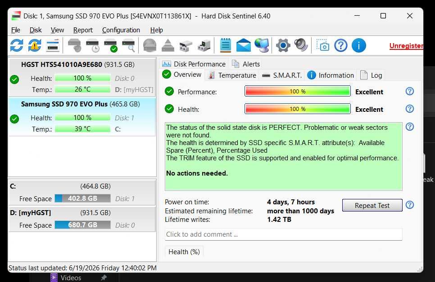435x282 pixels.
Task: Click the Unregistered link
Action: [406, 46]
